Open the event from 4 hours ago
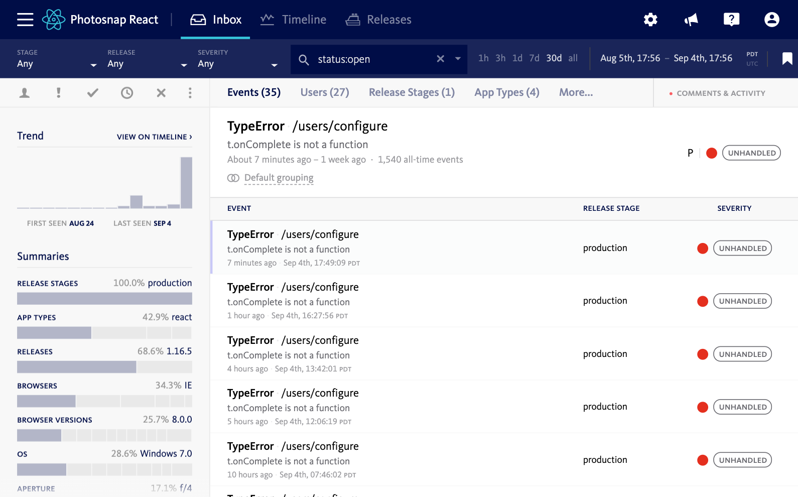The width and height of the screenshot is (798, 497). point(504,354)
